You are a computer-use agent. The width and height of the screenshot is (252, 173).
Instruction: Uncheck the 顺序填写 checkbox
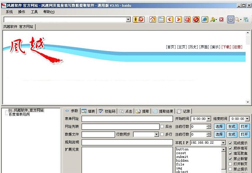pyautogui.click(x=230, y=148)
